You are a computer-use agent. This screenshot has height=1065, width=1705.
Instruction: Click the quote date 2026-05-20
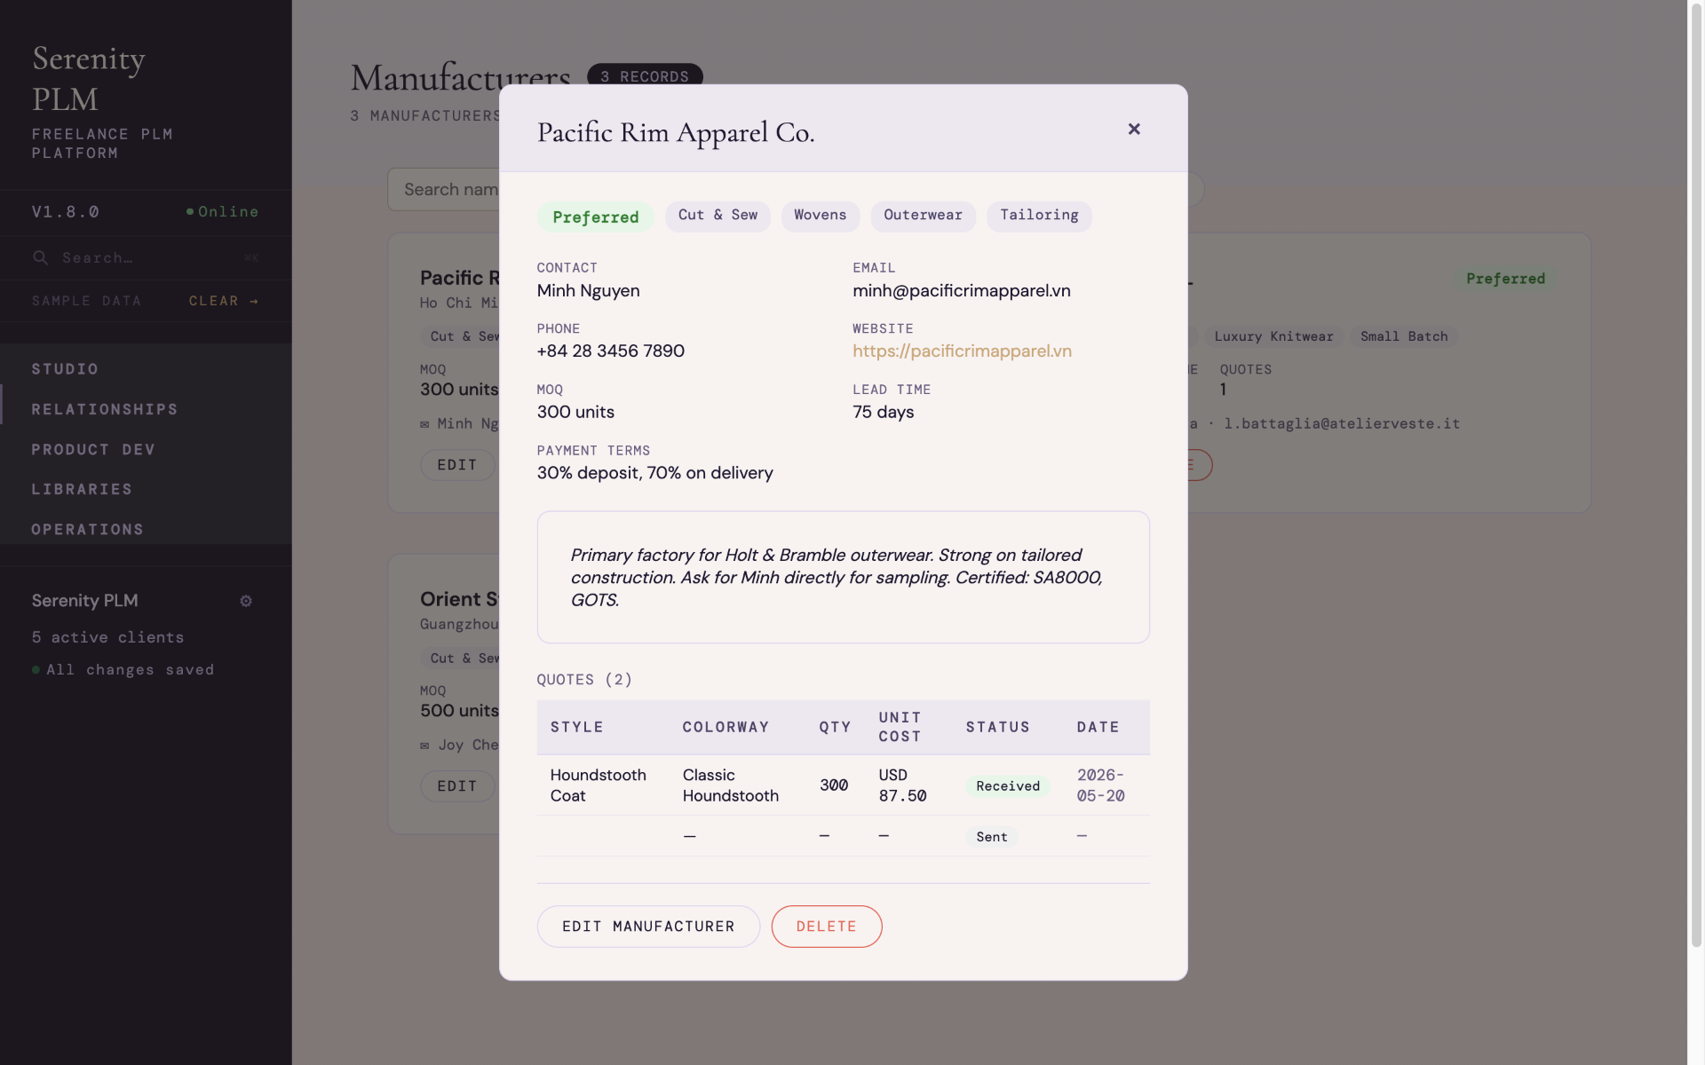[1101, 785]
